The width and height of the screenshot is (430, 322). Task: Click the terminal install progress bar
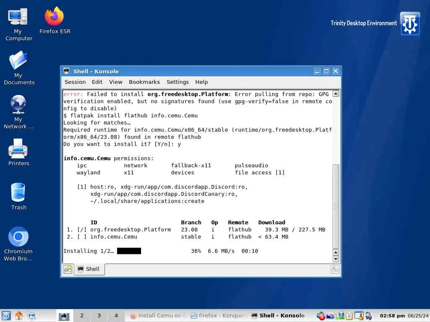129,251
